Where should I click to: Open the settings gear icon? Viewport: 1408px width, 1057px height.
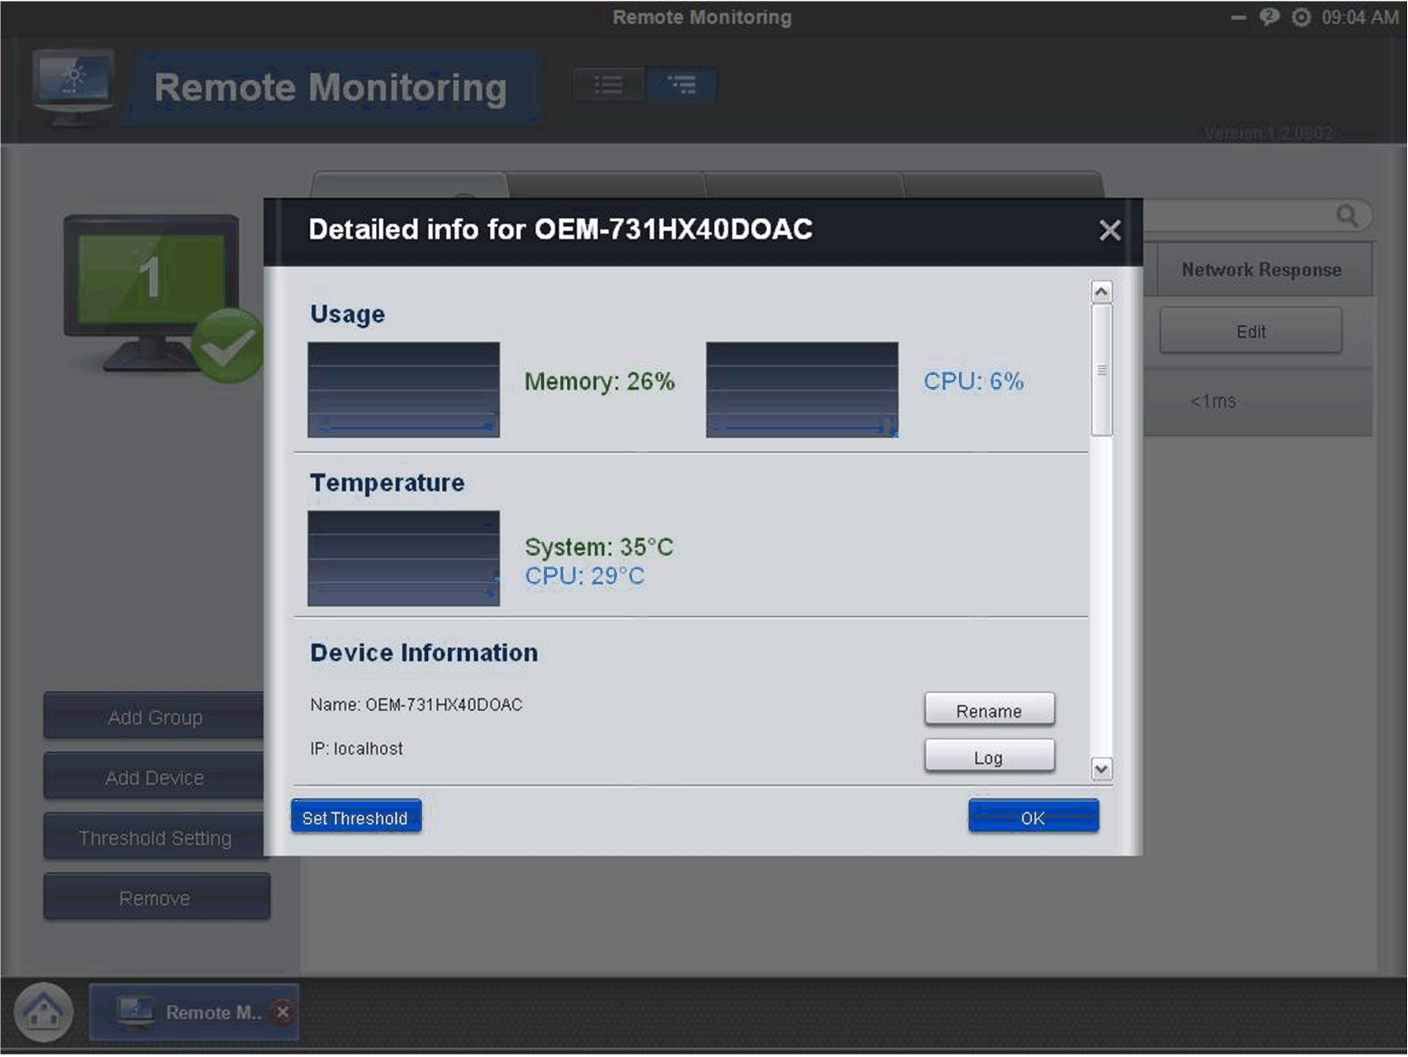(1300, 18)
